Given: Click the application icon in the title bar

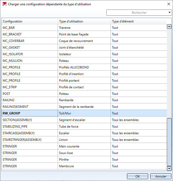Looking at the screenshot, I should (4, 4).
